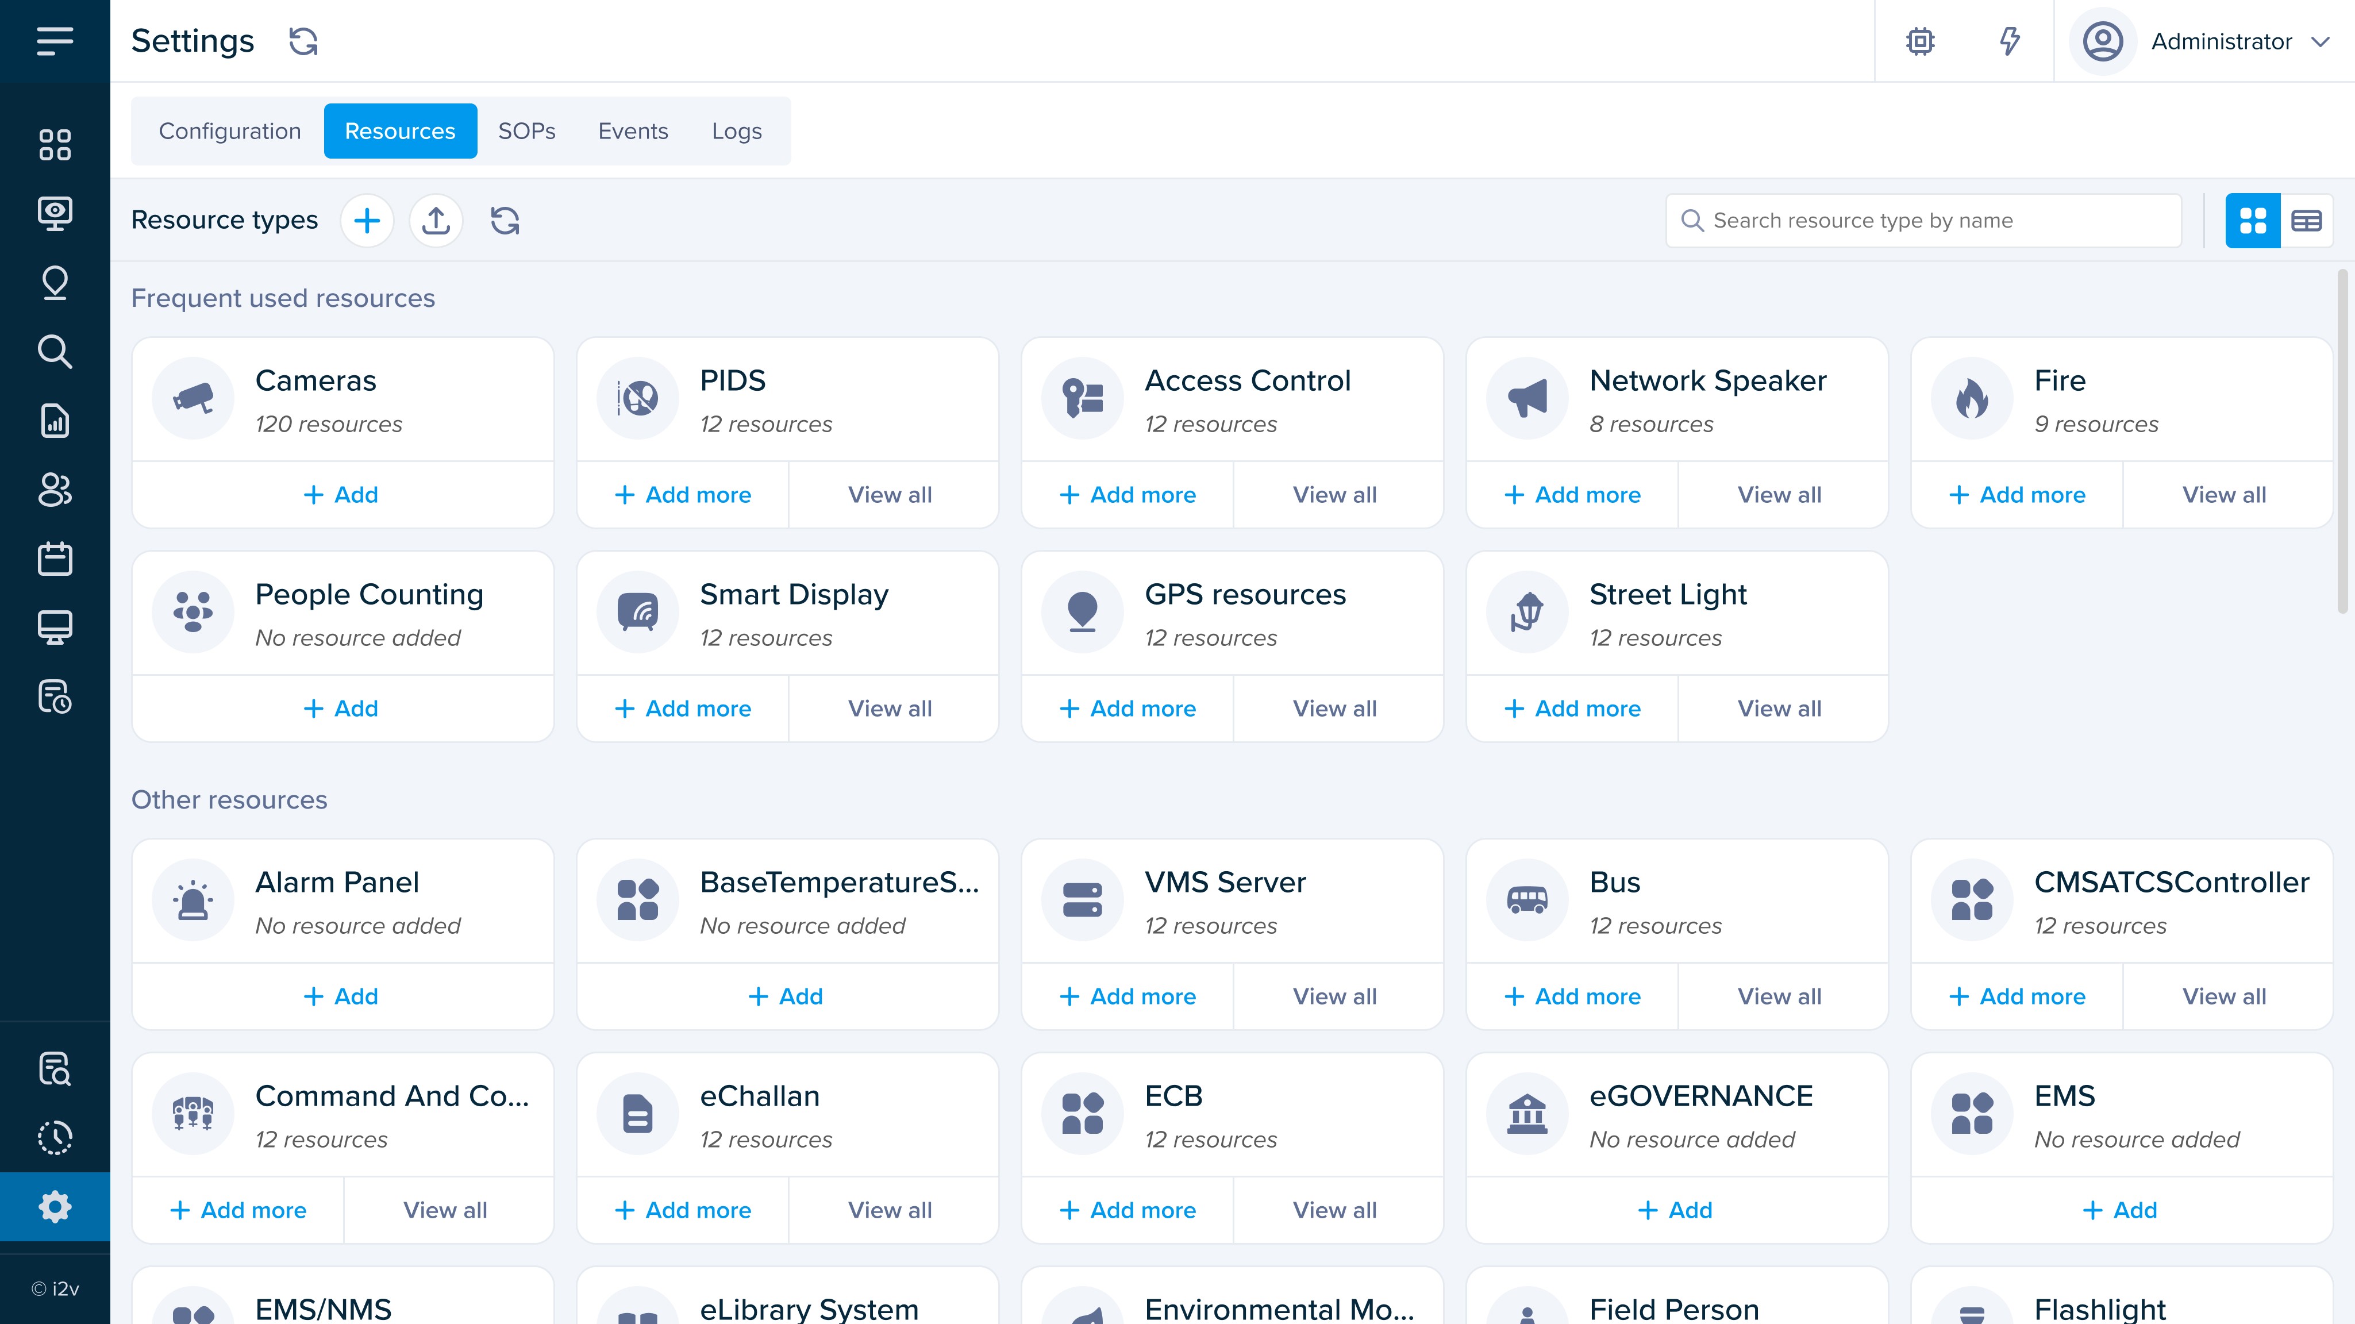Focus the Search resource type input

[1923, 220]
